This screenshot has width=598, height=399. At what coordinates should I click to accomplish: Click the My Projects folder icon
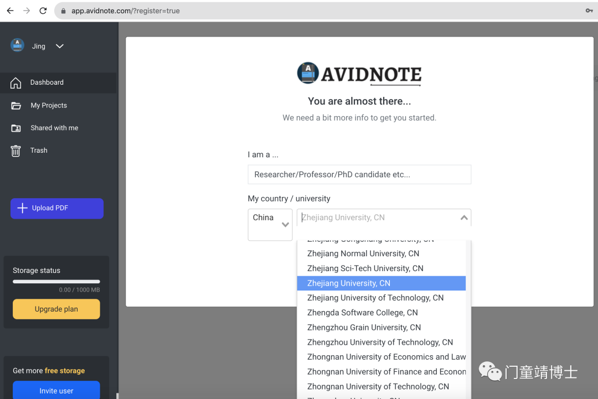coord(16,106)
